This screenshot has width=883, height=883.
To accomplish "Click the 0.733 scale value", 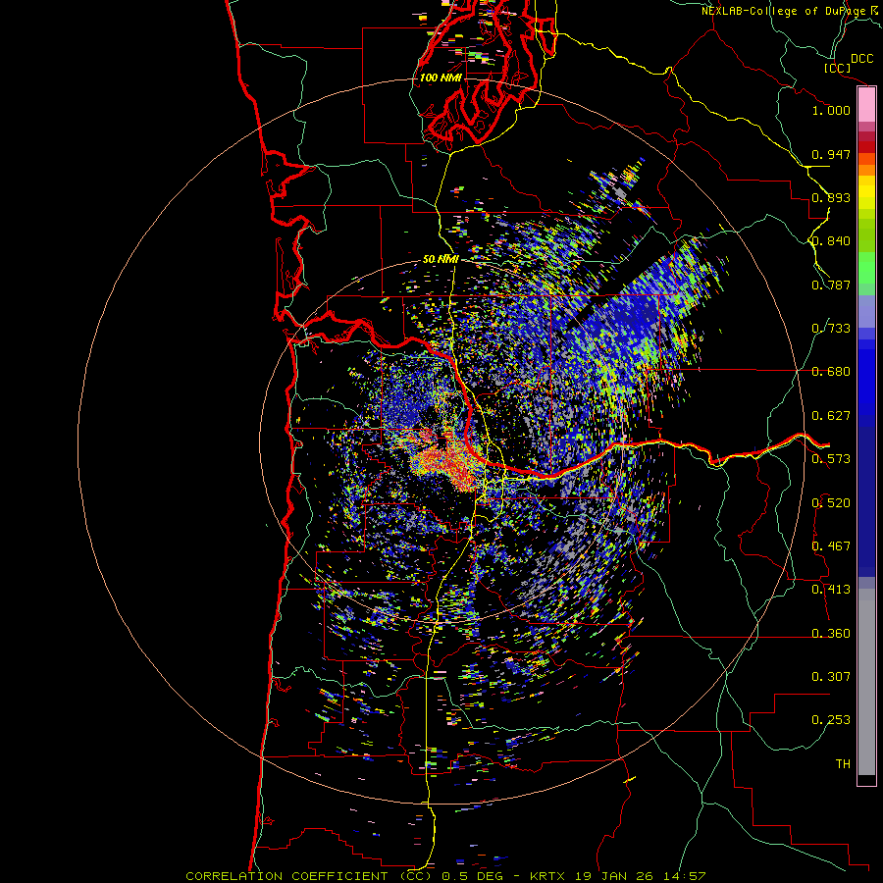I will pyautogui.click(x=831, y=329).
